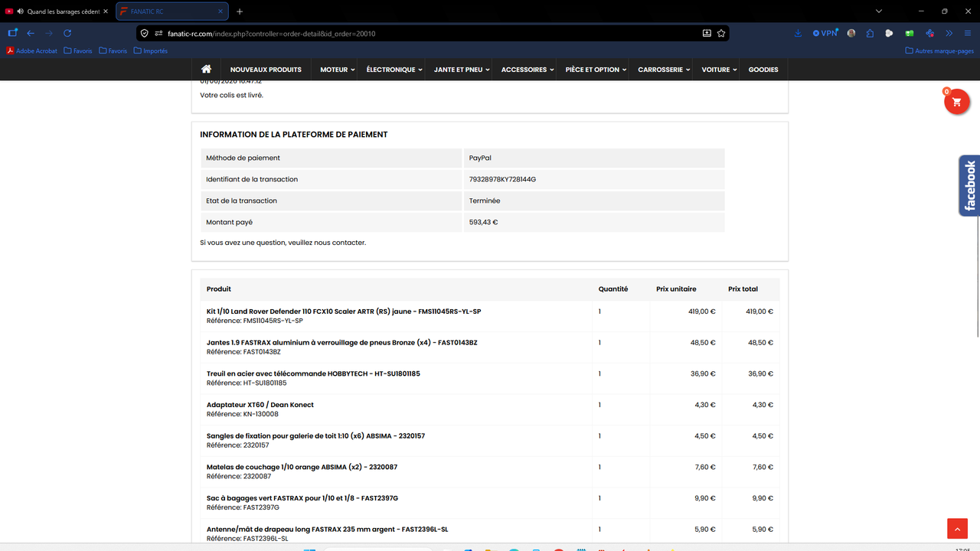Click the Treuil en acier HOBBYTECH product name

tap(313, 373)
